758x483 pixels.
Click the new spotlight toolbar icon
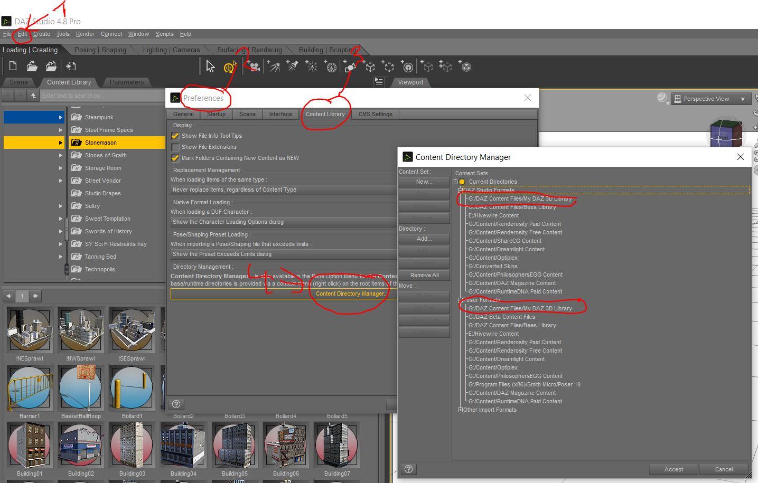coord(292,67)
